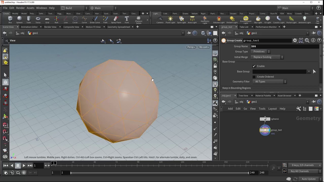Image resolution: width=324 pixels, height=182 pixels.
Task: Open the Group Create parameter gear menu
Action: 295,40
